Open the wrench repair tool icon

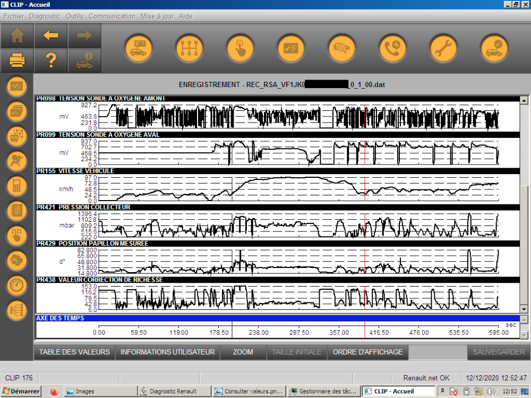pyautogui.click(x=443, y=49)
